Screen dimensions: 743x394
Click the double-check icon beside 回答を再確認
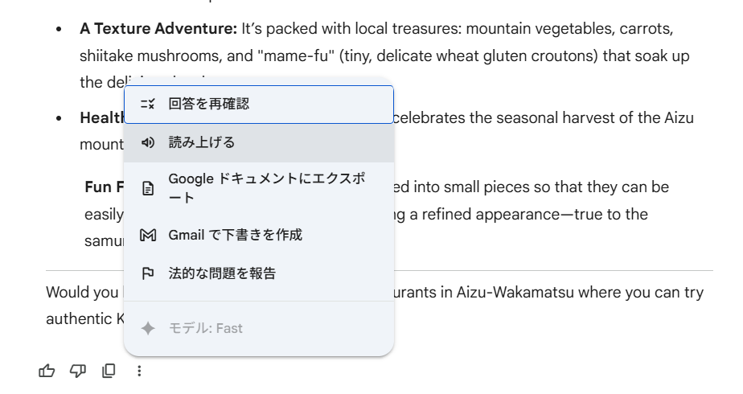click(147, 104)
